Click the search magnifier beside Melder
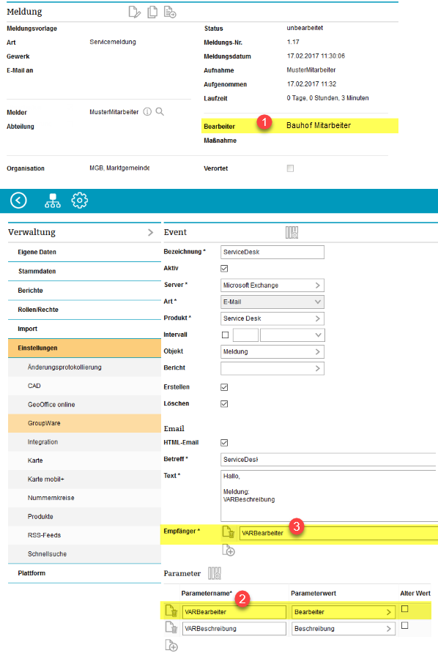Viewport: 438px width, 653px height. point(160,111)
